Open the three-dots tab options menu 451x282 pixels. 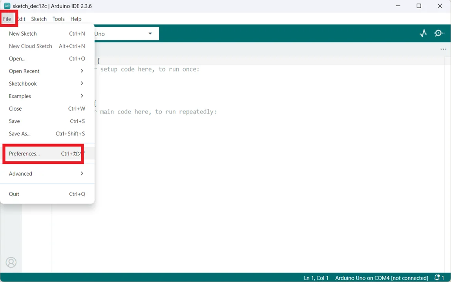coord(443,49)
